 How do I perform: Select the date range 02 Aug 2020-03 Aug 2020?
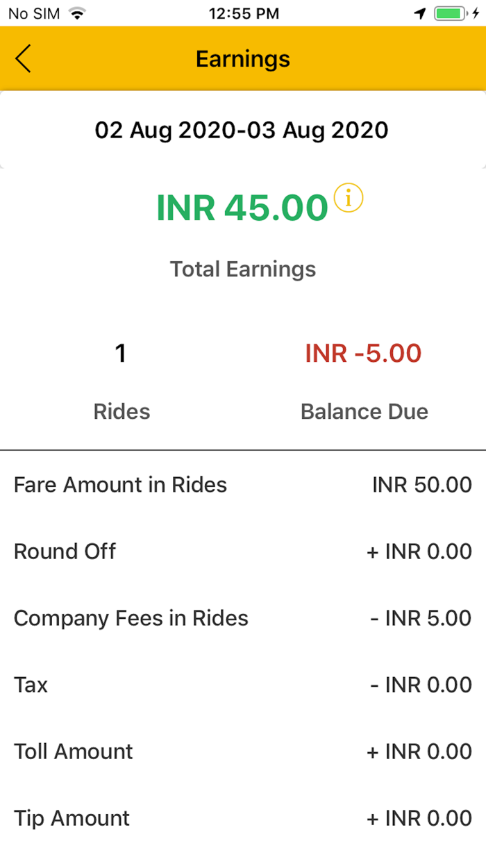pos(242,130)
